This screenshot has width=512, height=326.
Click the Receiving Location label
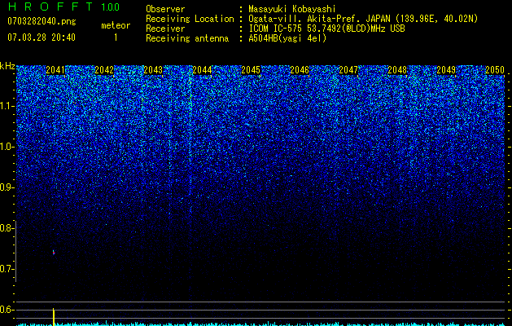click(x=190, y=19)
